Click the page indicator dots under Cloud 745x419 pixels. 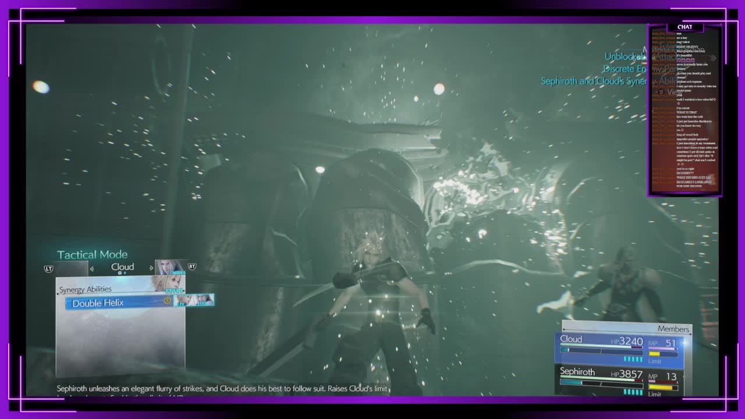122,273
